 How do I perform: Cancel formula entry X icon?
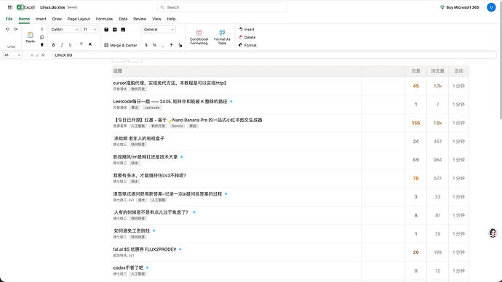pyautogui.click(x=32, y=55)
